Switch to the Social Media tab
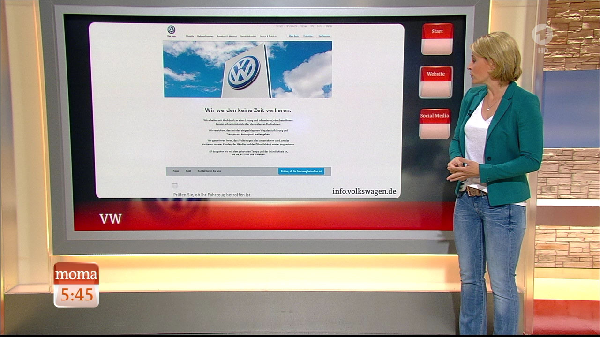This screenshot has height=337, width=600. coord(435,124)
